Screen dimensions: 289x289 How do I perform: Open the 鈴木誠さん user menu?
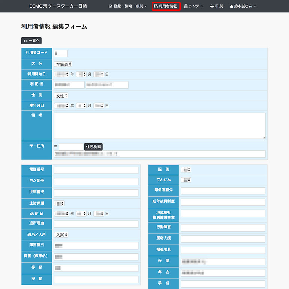click(x=243, y=6)
